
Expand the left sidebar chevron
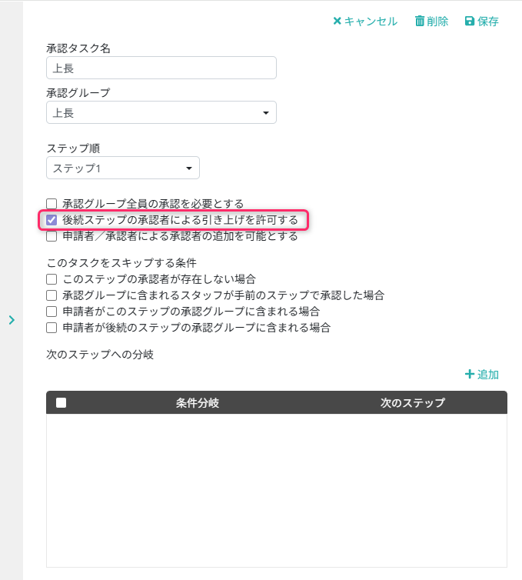[12, 320]
